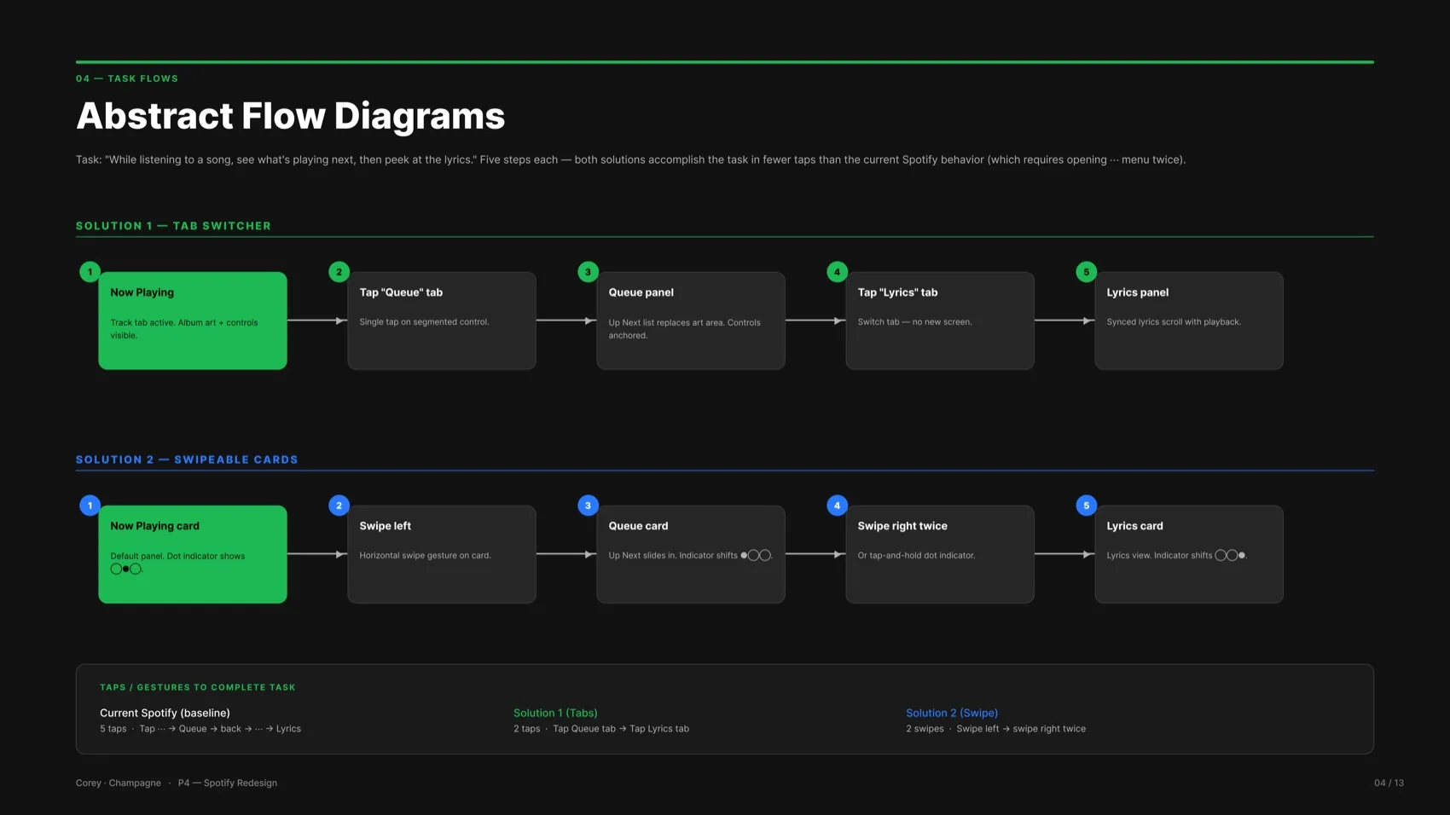This screenshot has width=1450, height=815.
Task: Click the "Queue panel" card title
Action: (x=641, y=292)
